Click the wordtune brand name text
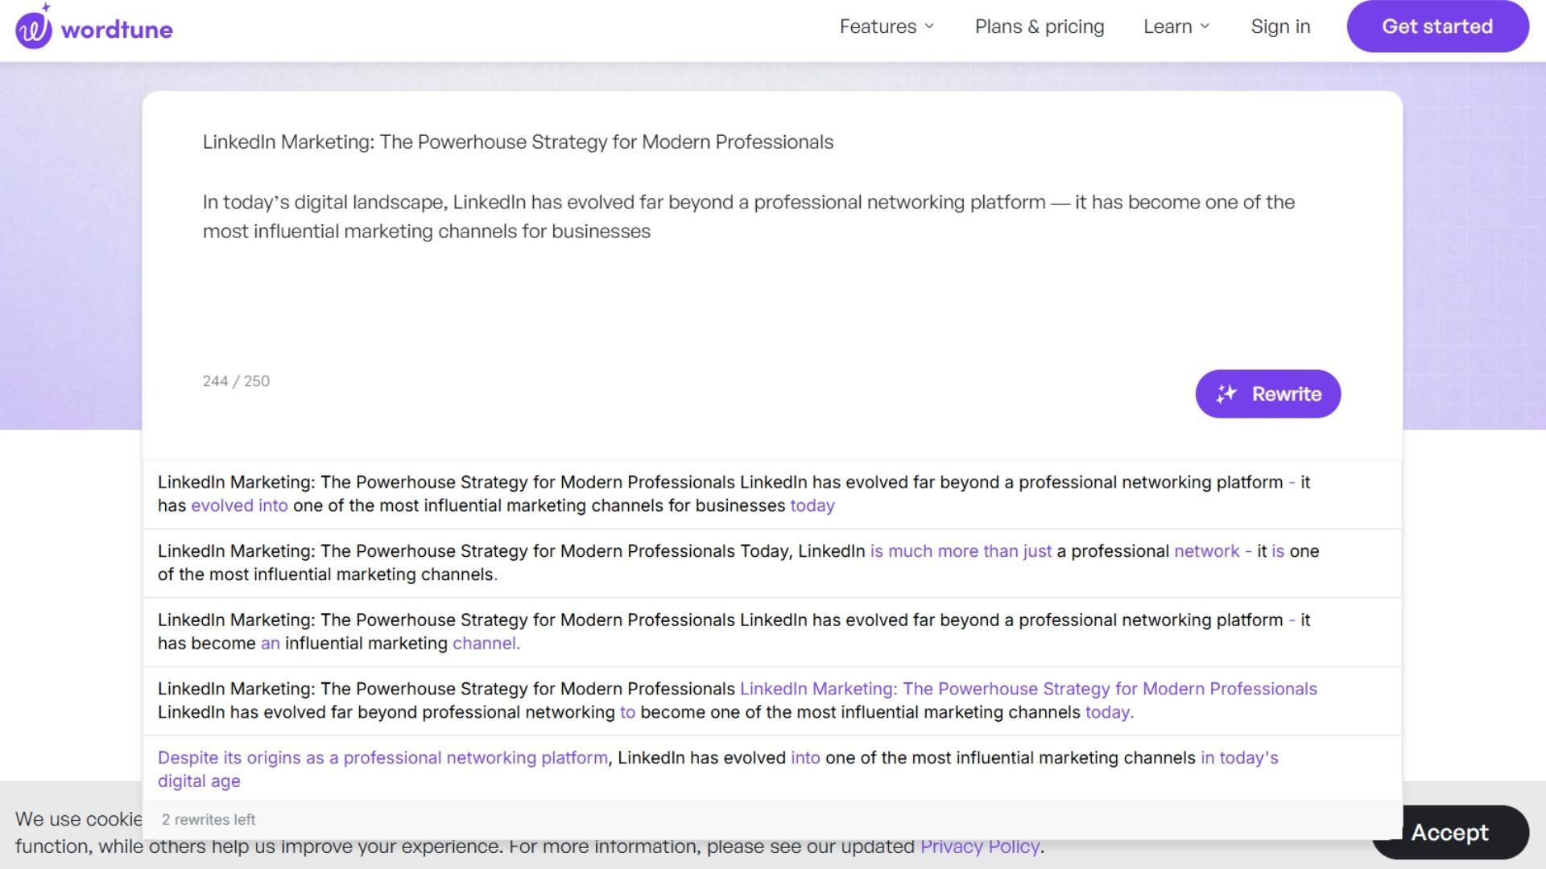The image size is (1546, 869). [x=117, y=30]
